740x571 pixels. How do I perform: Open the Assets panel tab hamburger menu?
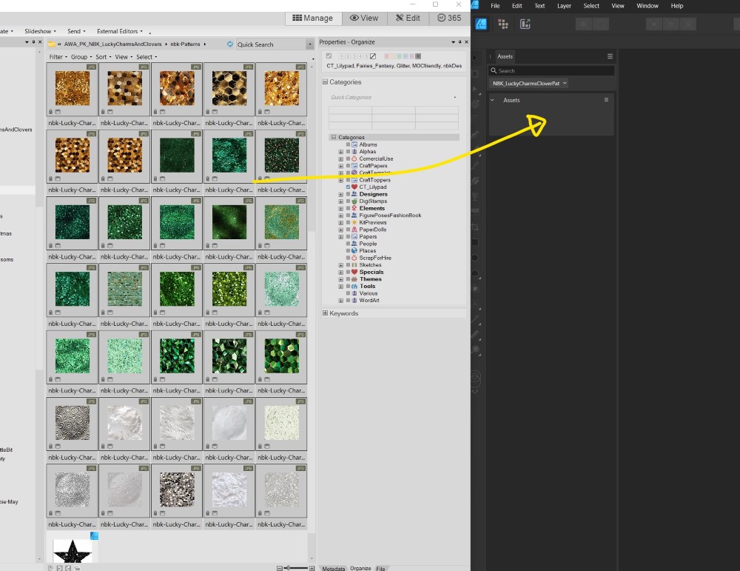[610, 56]
